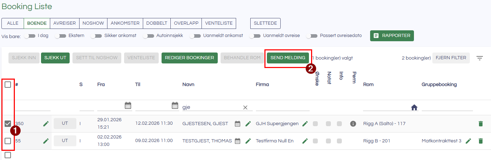Switch to the AVREISER tab
Screen dimensions: 491x160
(x=65, y=23)
